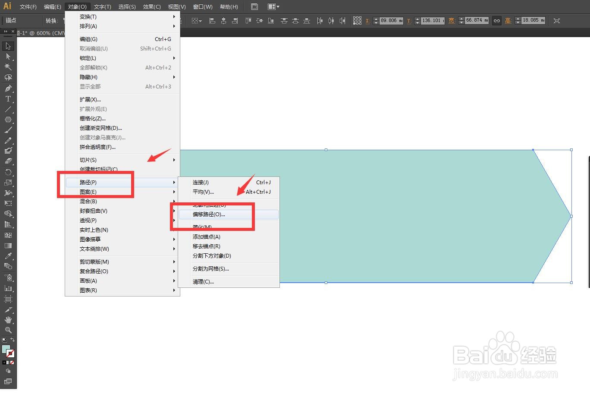590x394 pixels.
Task: Choose 实时上色(N) menu entry
Action: tap(122, 230)
